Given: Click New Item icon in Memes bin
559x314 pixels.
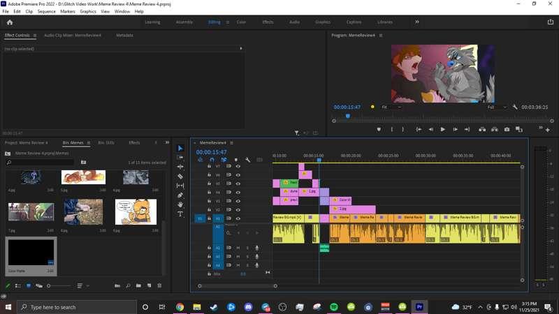Looking at the screenshot, I should (149, 285).
